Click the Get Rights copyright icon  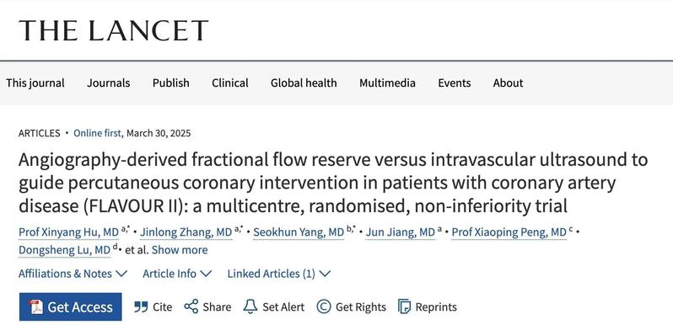coord(324,307)
